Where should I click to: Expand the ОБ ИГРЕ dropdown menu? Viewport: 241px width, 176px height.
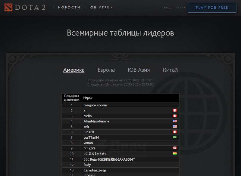[x=102, y=7]
